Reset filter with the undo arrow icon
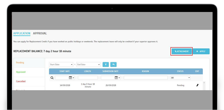This screenshot has height=110, width=224. coord(113,65)
